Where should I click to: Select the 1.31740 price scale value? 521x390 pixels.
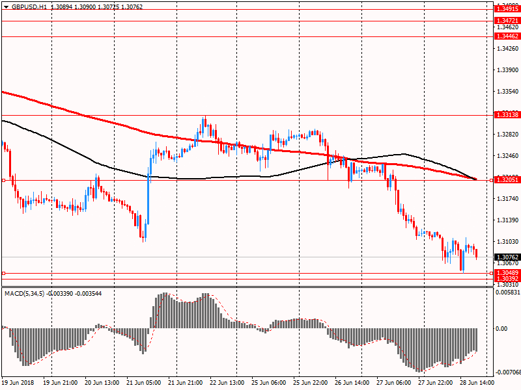[507, 199]
